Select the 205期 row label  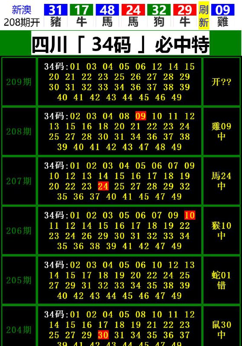(19, 280)
